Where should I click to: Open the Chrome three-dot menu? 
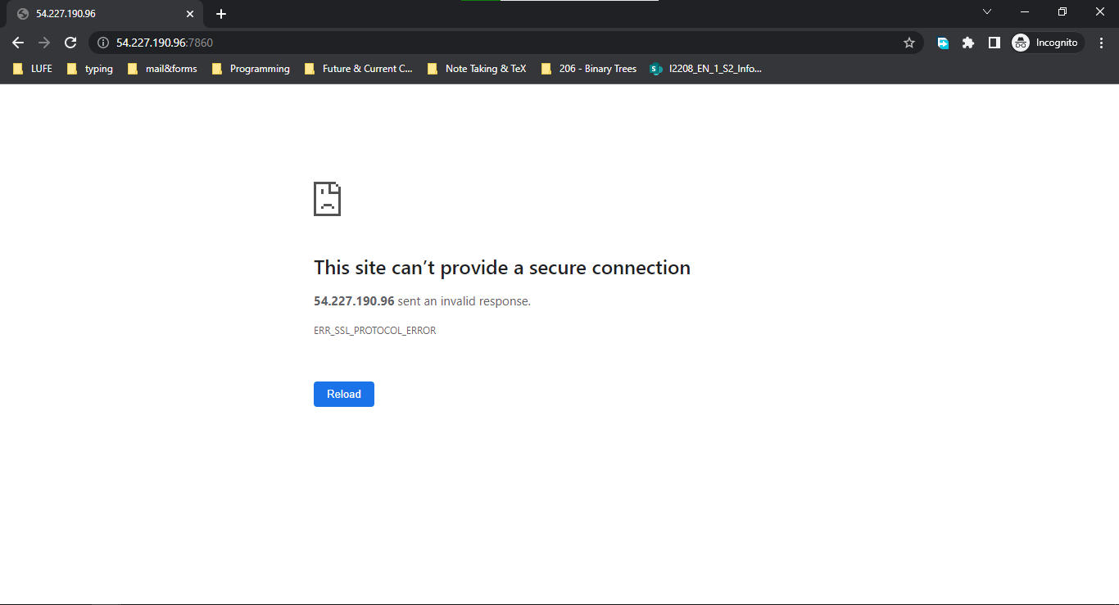click(x=1102, y=42)
